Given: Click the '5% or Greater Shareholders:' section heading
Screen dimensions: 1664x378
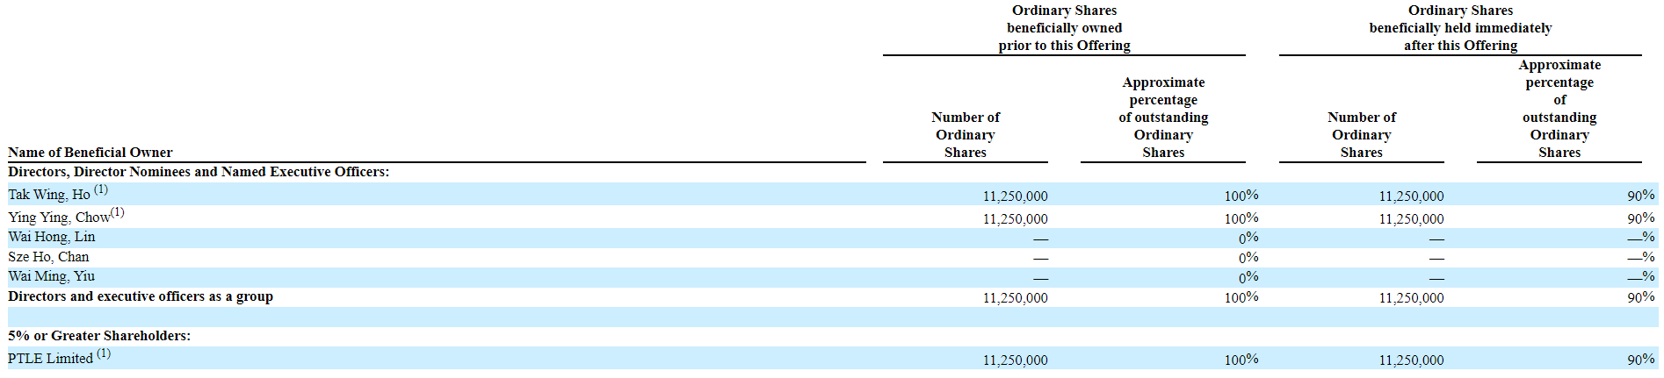Looking at the screenshot, I should tap(99, 336).
